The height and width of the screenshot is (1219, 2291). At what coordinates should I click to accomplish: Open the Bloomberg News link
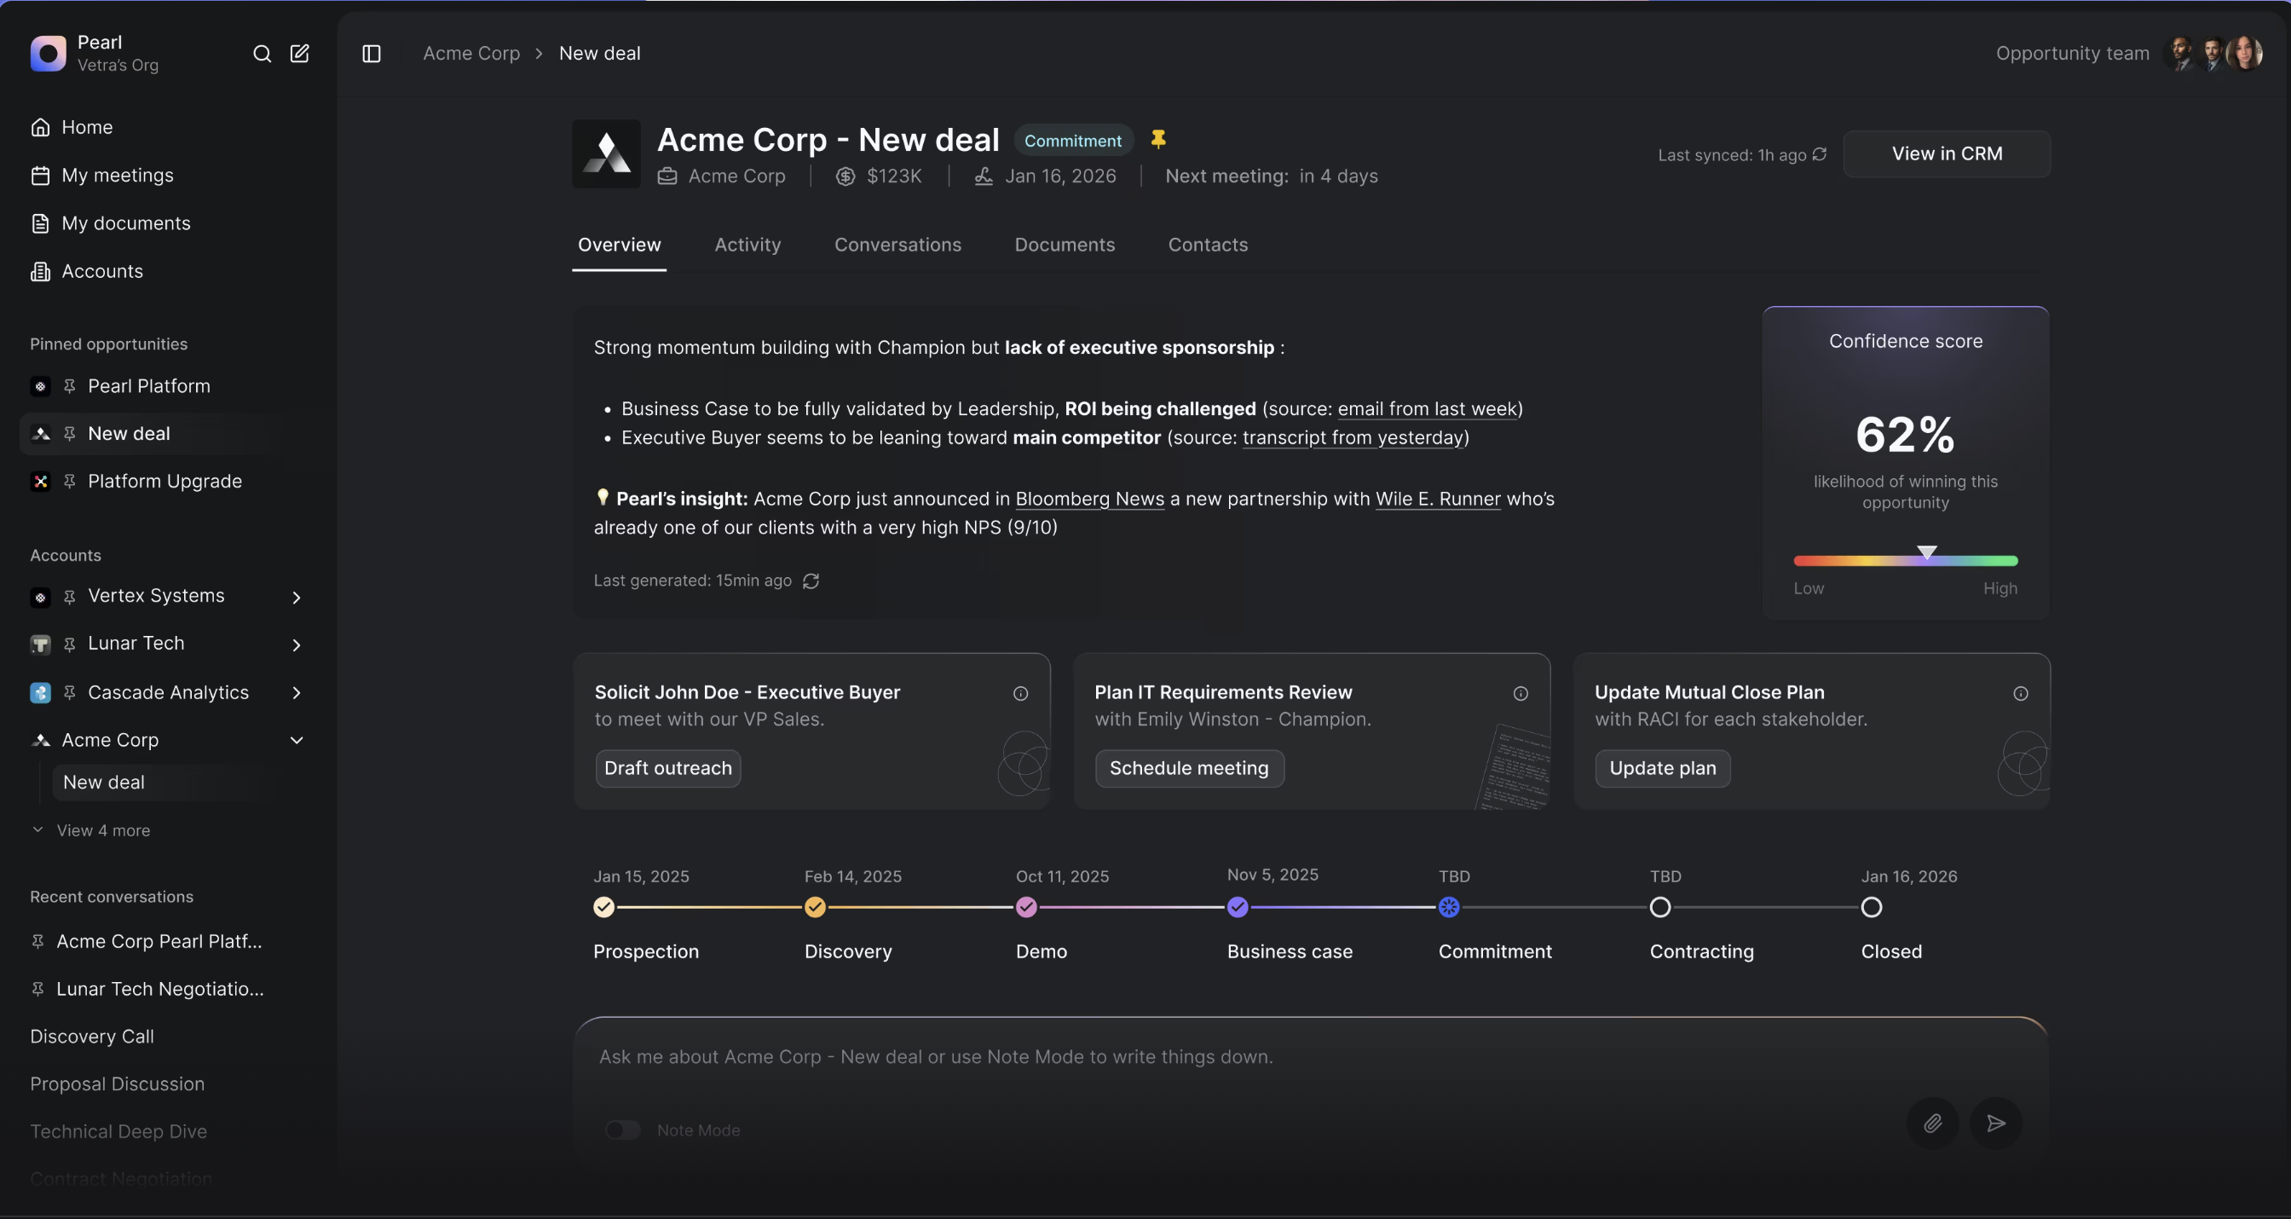pos(1089,500)
